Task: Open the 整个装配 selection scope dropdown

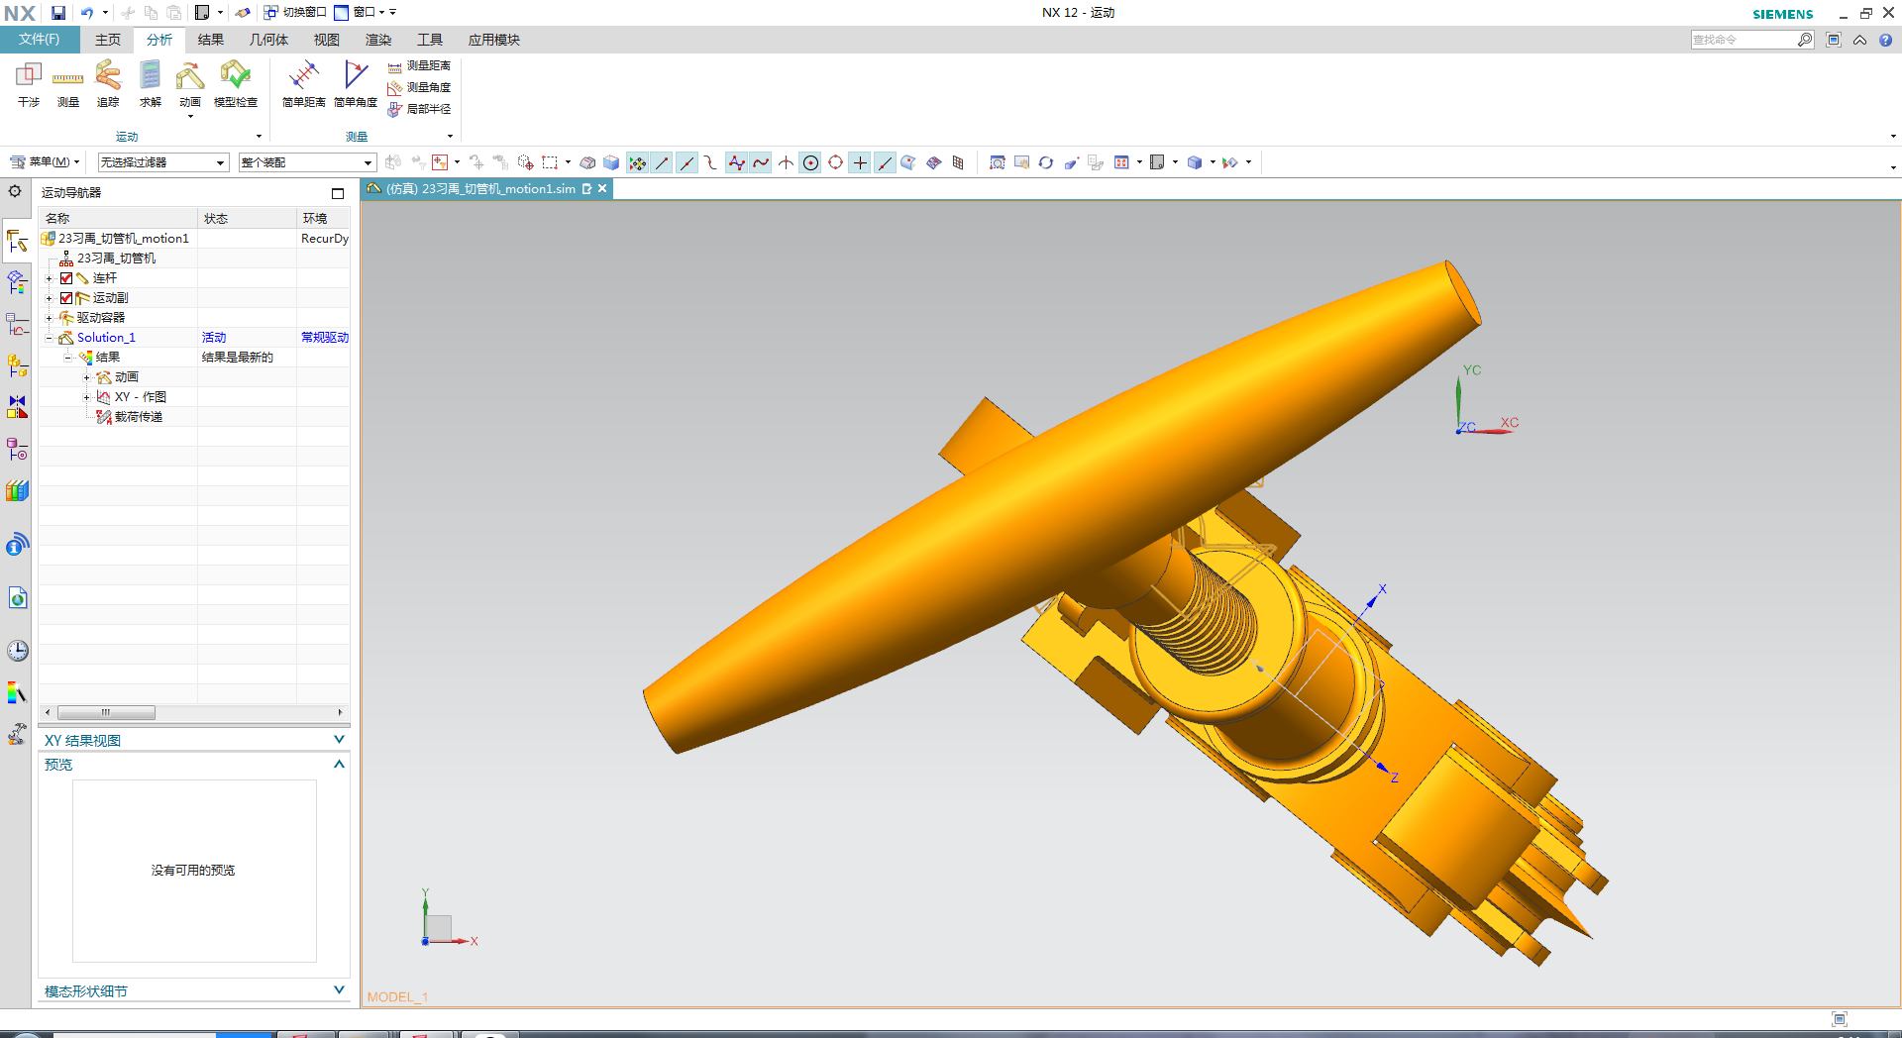Action: pyautogui.click(x=307, y=162)
